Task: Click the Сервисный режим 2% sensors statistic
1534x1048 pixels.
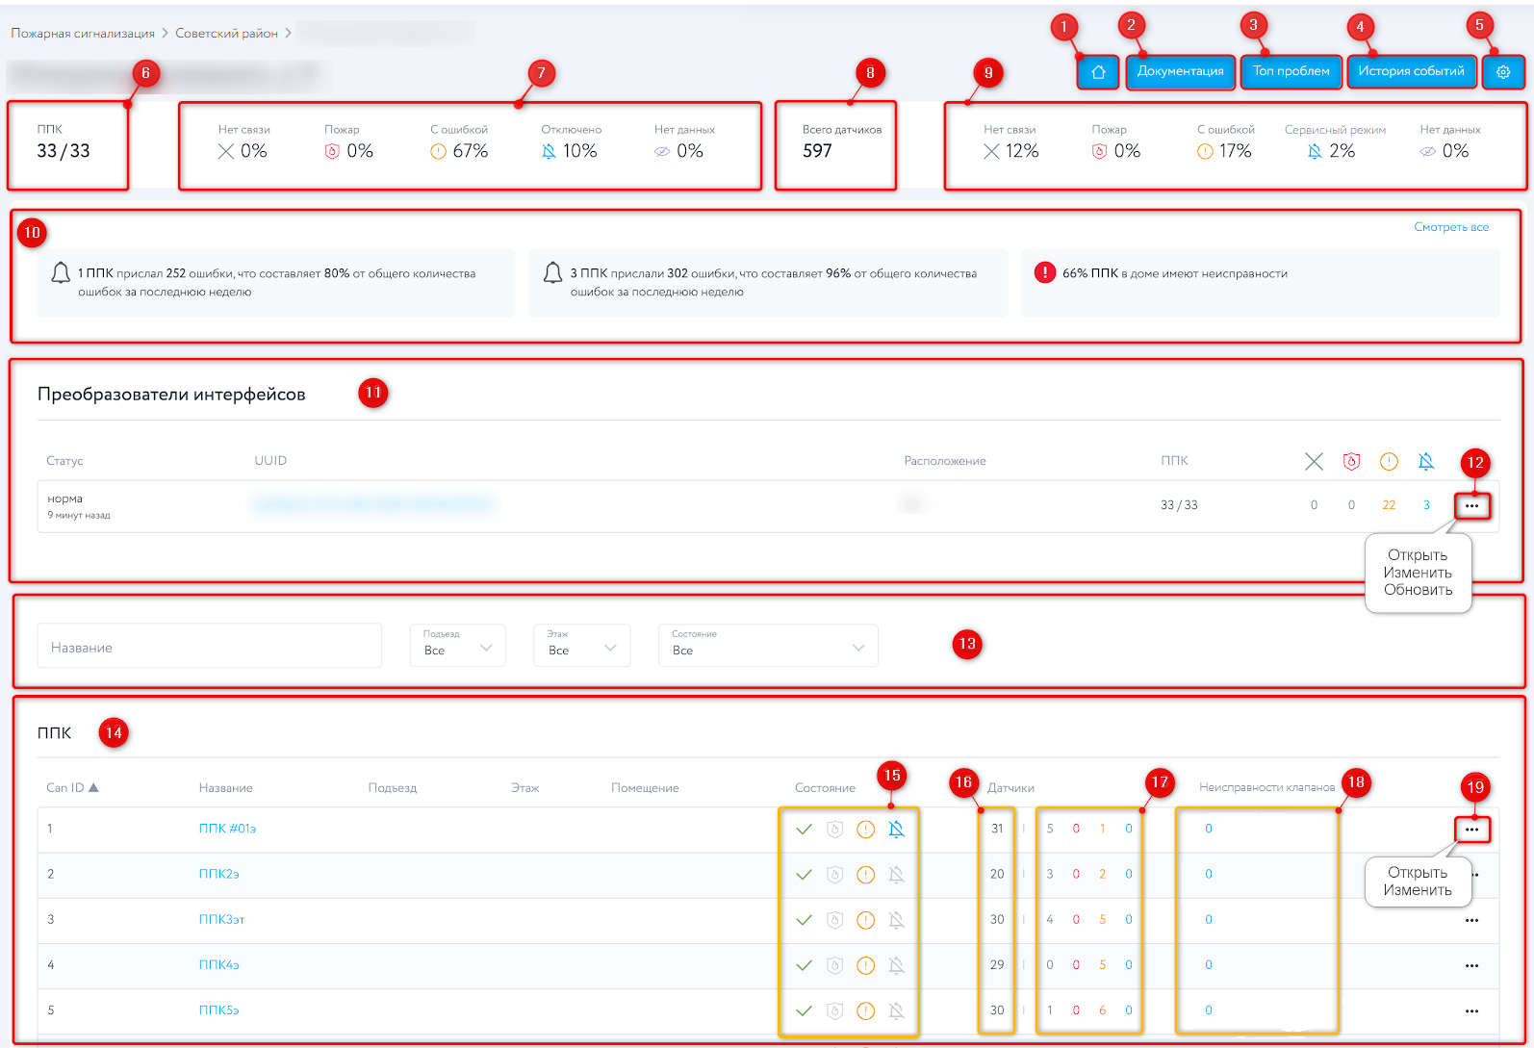Action: click(1335, 142)
